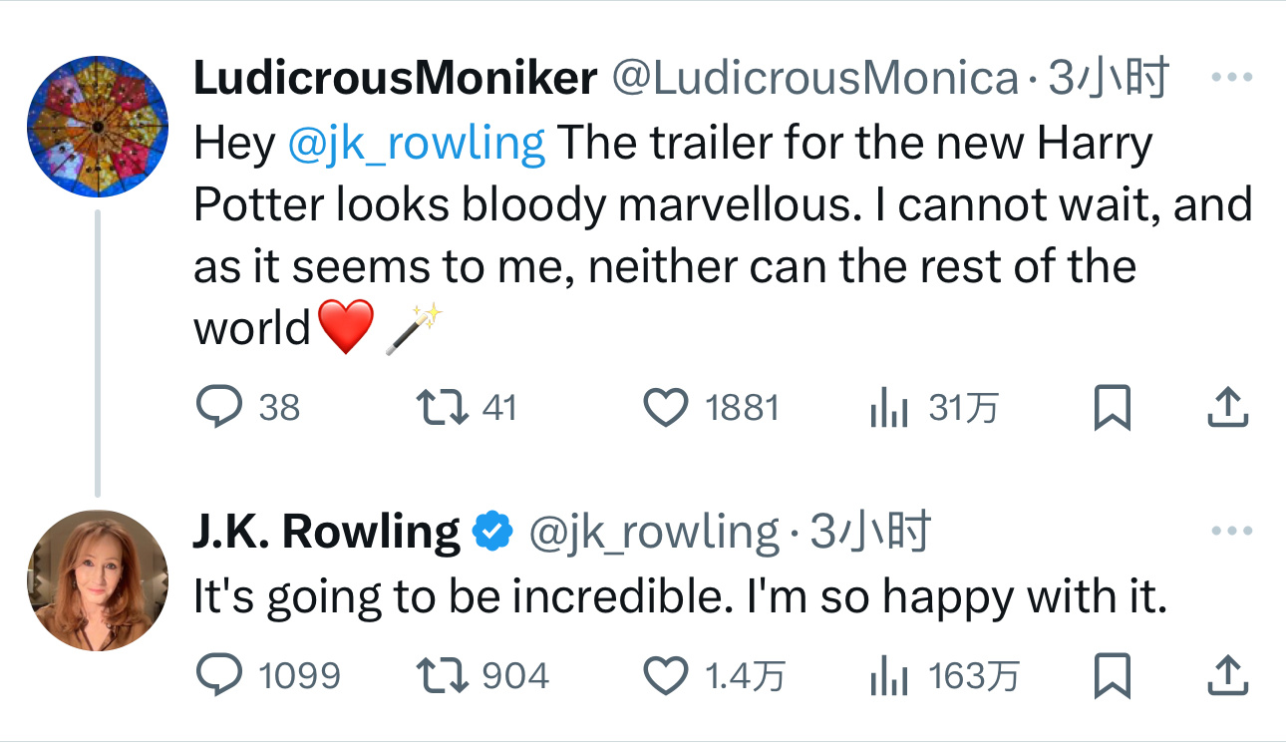The height and width of the screenshot is (753, 1286).
Task: Open more options for J.K. Rowling's reply
Action: pyautogui.click(x=1230, y=532)
